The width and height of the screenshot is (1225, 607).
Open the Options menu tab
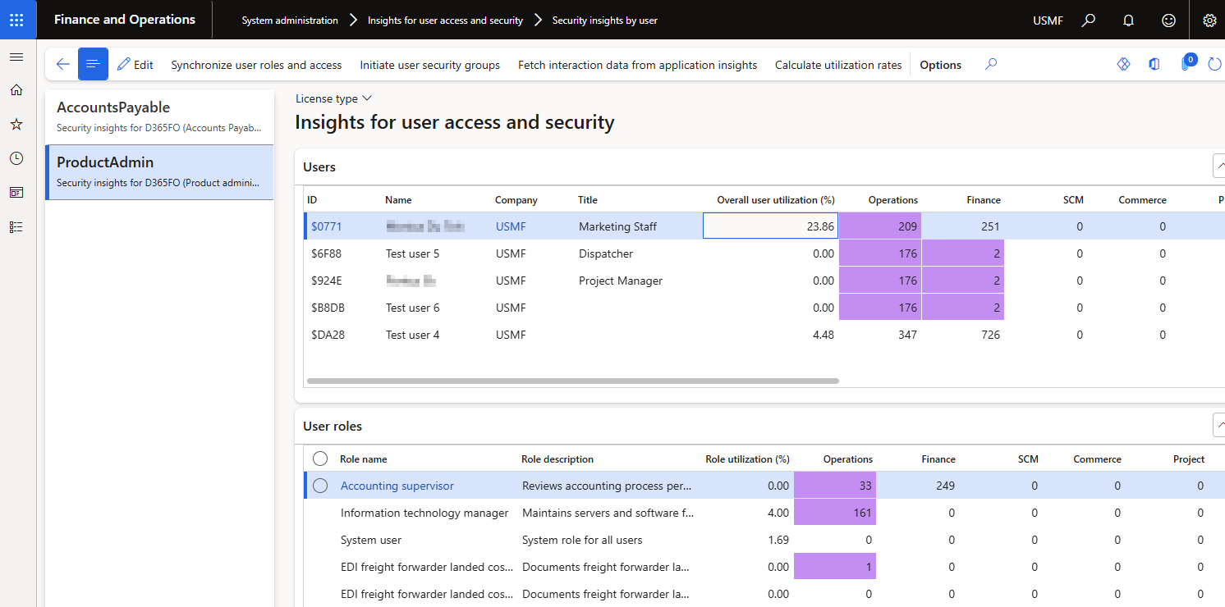click(940, 65)
